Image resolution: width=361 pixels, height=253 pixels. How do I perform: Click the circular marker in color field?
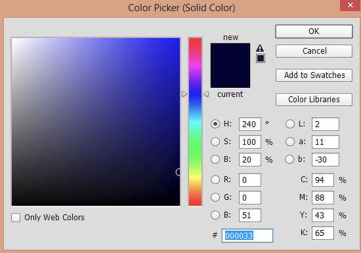tap(179, 172)
